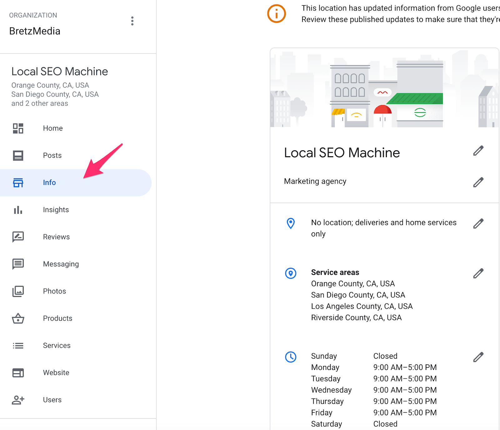The image size is (500, 430).
Task: Click the BretzMedia organization name
Action: point(35,31)
